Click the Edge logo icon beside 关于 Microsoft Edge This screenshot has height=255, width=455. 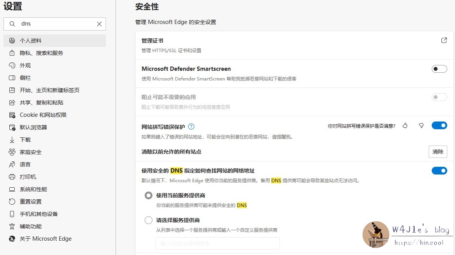point(12,239)
